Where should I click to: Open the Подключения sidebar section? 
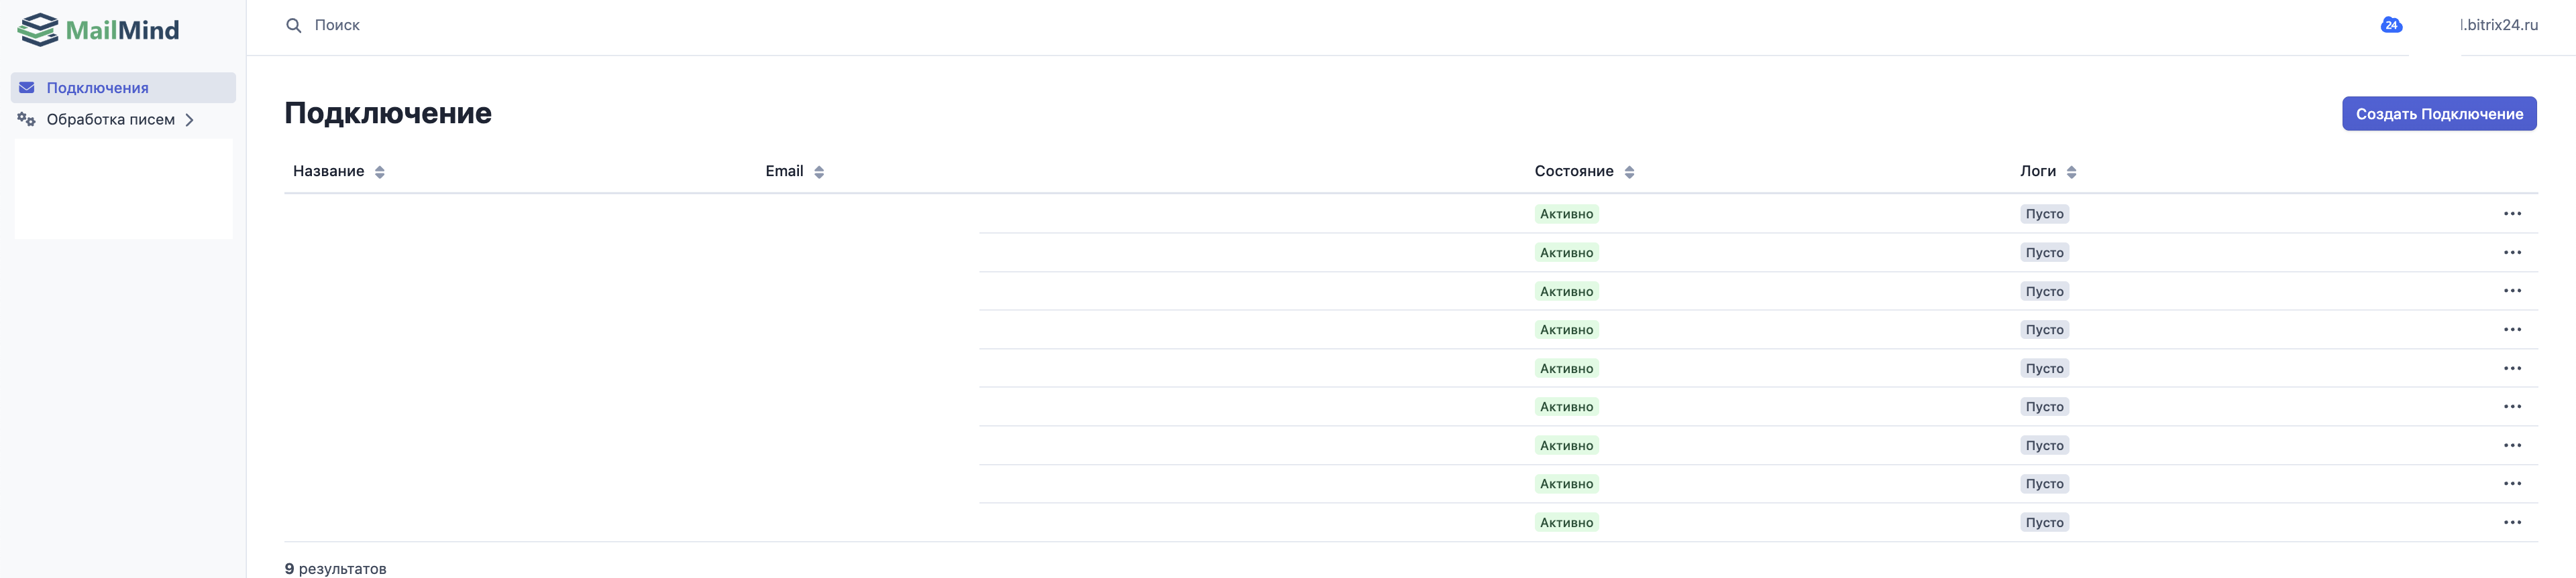pos(97,88)
